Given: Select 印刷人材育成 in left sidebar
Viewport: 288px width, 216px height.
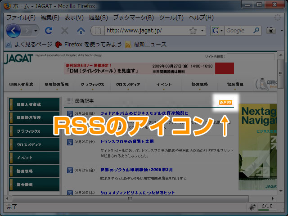Looking at the screenshot, I should click(34, 104).
